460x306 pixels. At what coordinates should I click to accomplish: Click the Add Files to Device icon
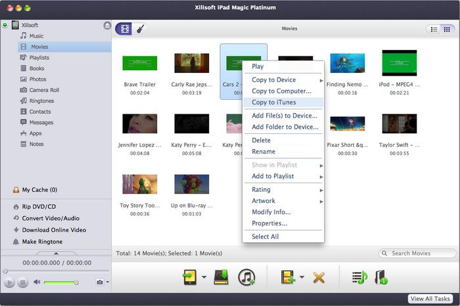pos(288,276)
